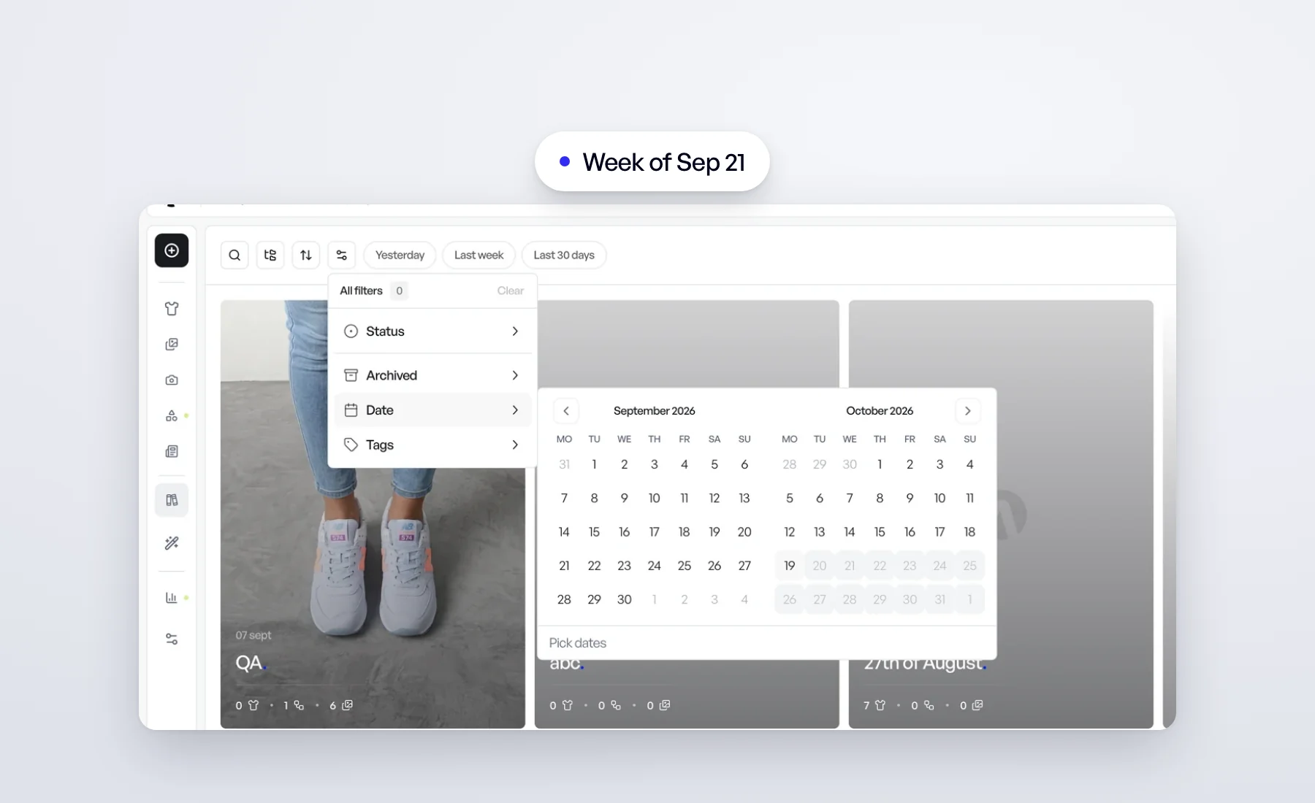
Task: Click the shapes sidebar icon
Action: (172, 416)
